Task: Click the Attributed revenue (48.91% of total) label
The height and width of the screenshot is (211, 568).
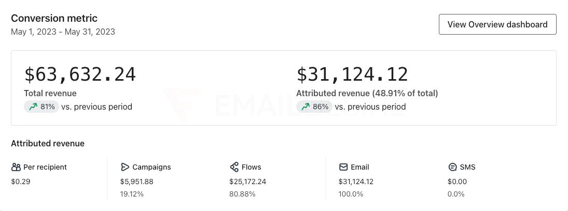Action: point(367,93)
